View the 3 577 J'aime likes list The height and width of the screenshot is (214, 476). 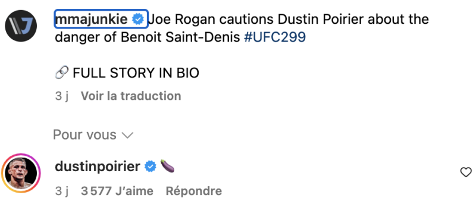tap(117, 191)
